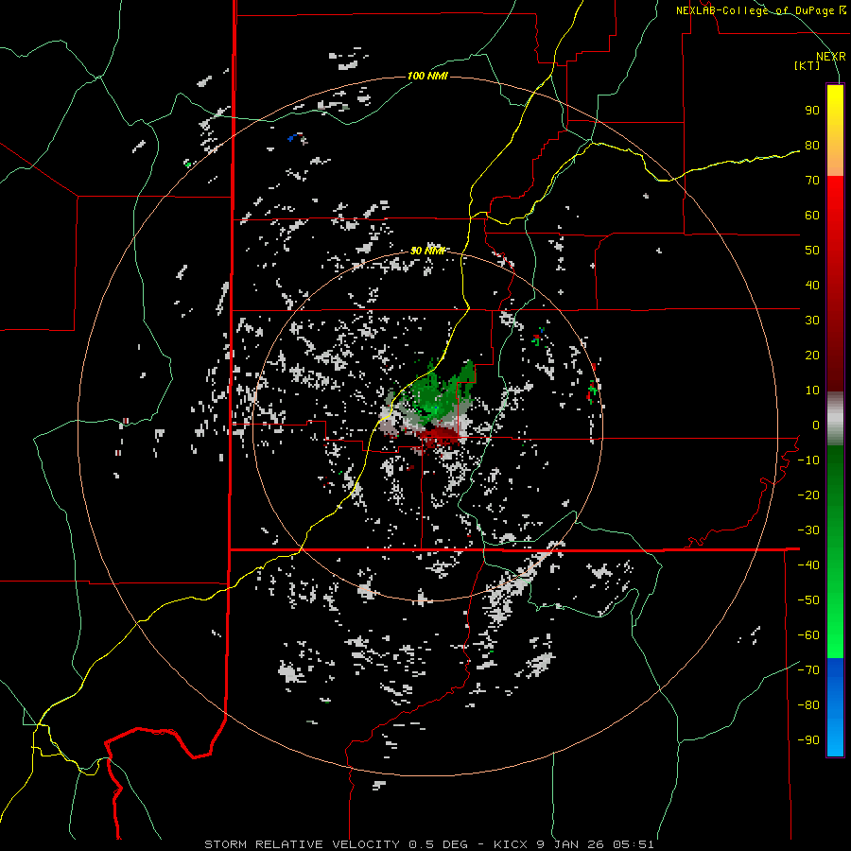The height and width of the screenshot is (851, 851).
Task: Click the -60 value on velocity scale
Action: pos(808,635)
